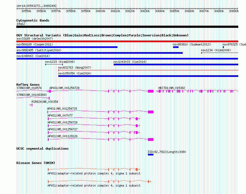Screen dimensions: 246x194
Task: Click the UCSC segmental duplications track title
Action: (x=43, y=149)
